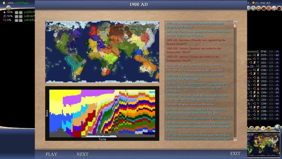Click the gold coin icon beside 1943 AD
The image size is (282, 159).
[253, 3]
